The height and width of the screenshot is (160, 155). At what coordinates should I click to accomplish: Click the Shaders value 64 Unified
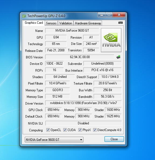coord(60,77)
